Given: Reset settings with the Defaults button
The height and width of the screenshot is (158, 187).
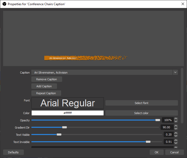Looking at the screenshot, I should coord(13,152).
